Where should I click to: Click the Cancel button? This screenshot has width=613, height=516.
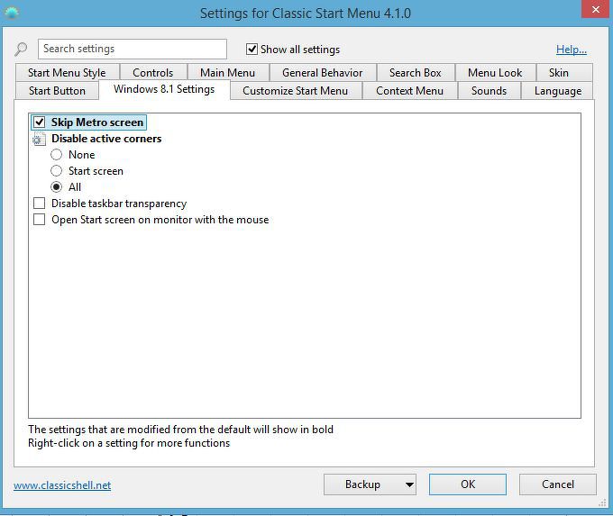(x=558, y=484)
